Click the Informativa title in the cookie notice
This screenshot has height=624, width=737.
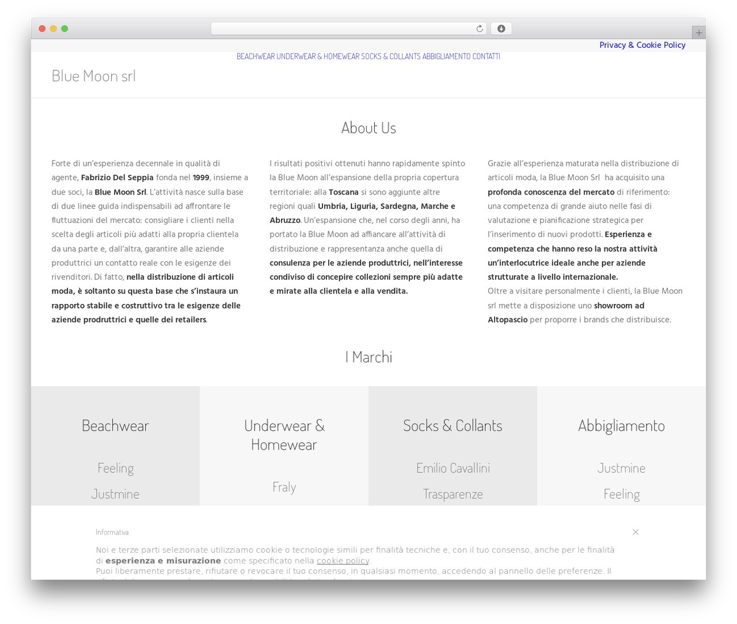(x=112, y=532)
